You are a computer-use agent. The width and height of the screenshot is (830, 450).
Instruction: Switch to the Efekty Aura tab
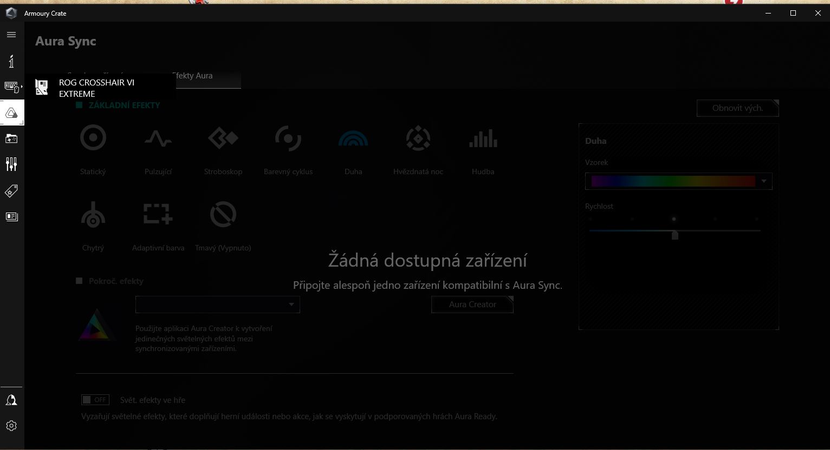[x=192, y=76]
